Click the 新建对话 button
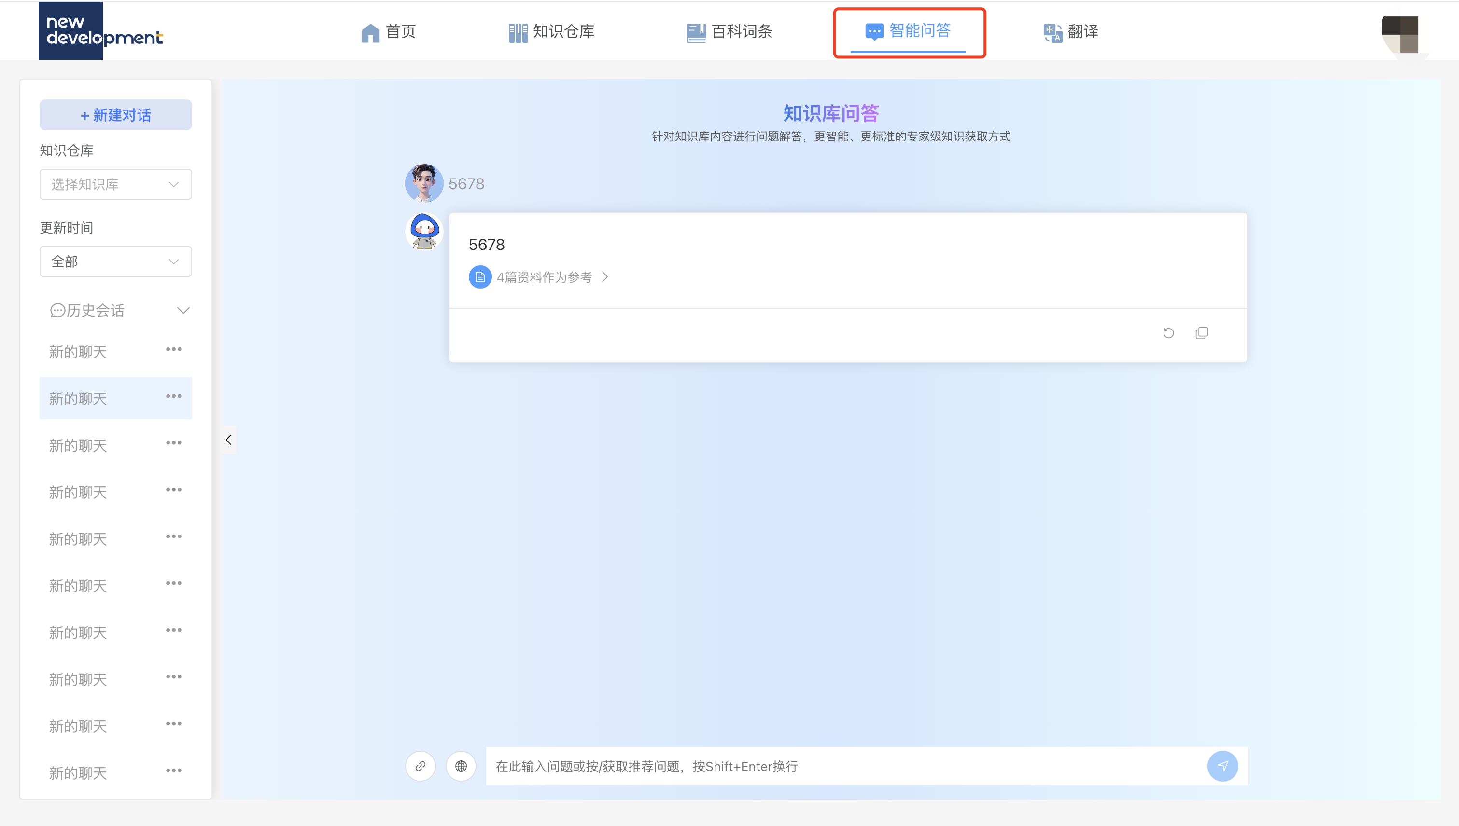Viewport: 1459px width, 826px height. (x=115, y=115)
